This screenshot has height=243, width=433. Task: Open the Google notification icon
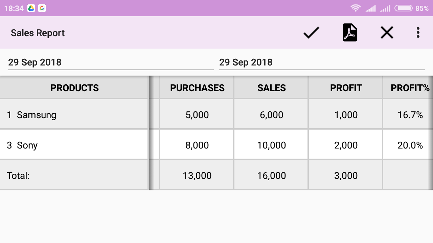point(42,8)
